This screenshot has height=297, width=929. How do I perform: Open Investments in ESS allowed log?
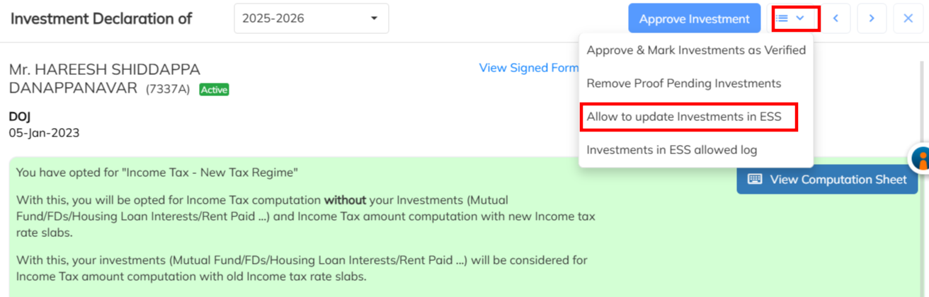(671, 150)
